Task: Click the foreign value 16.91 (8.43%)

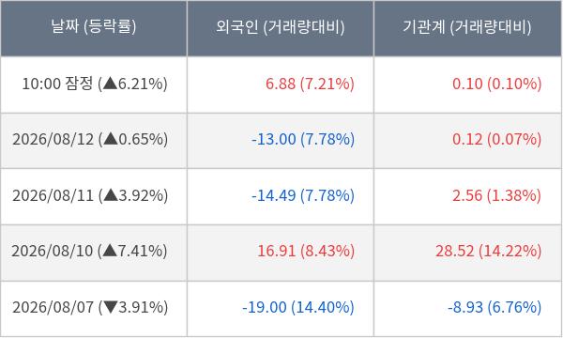Action: [x=306, y=252]
